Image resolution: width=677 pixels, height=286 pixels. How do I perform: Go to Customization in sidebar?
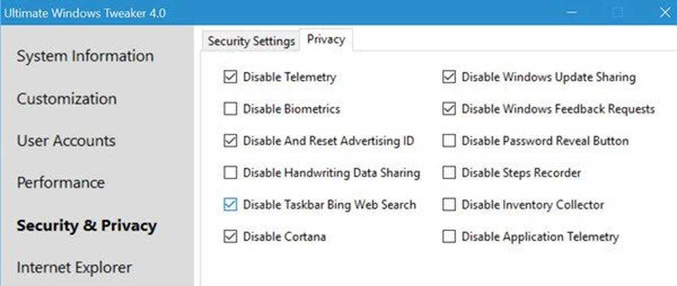click(66, 99)
